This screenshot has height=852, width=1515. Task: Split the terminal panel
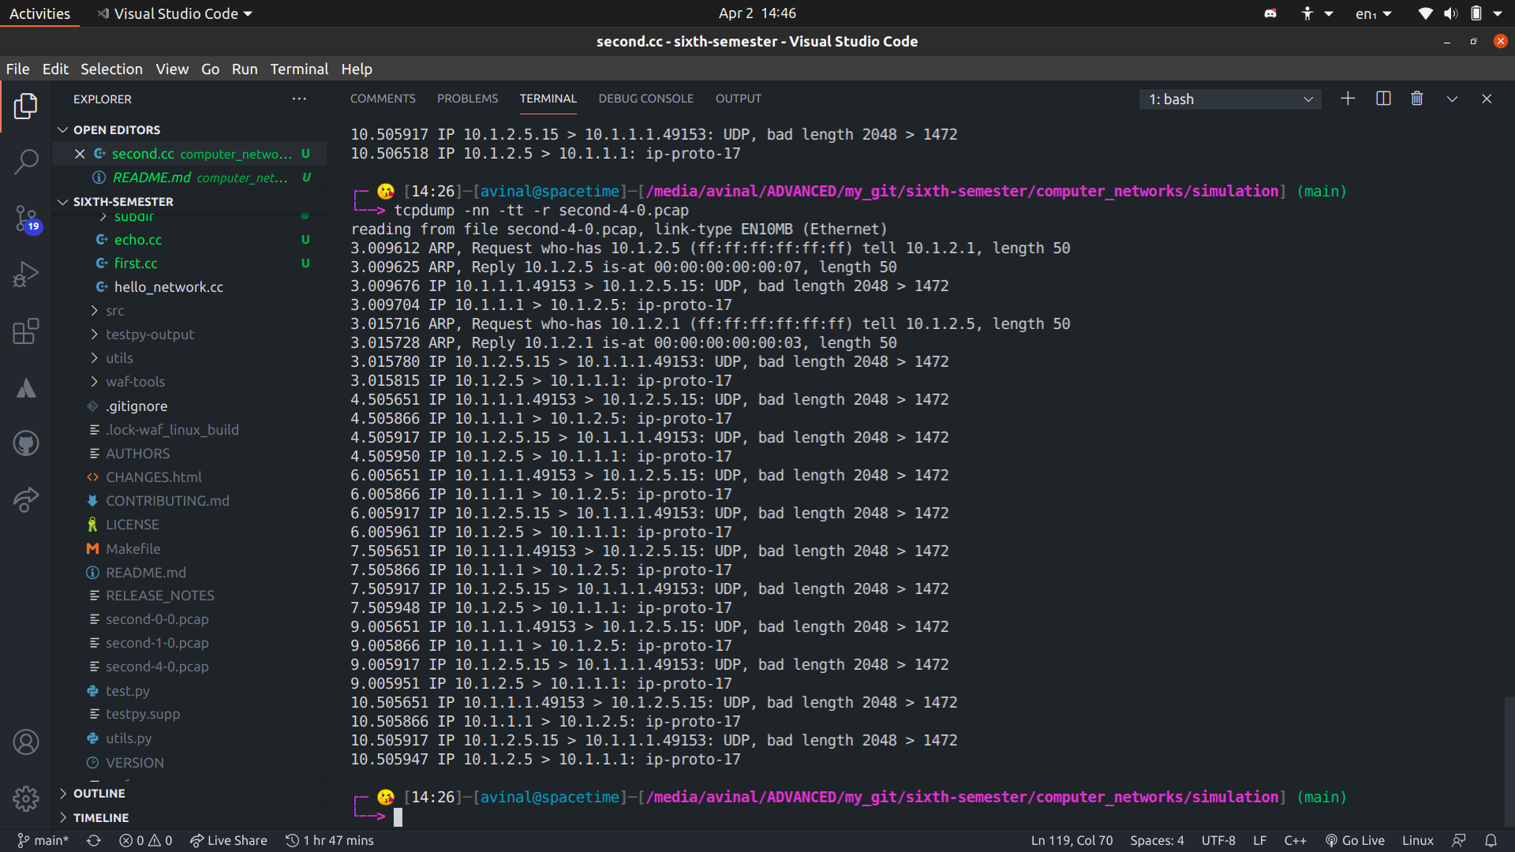(1383, 99)
